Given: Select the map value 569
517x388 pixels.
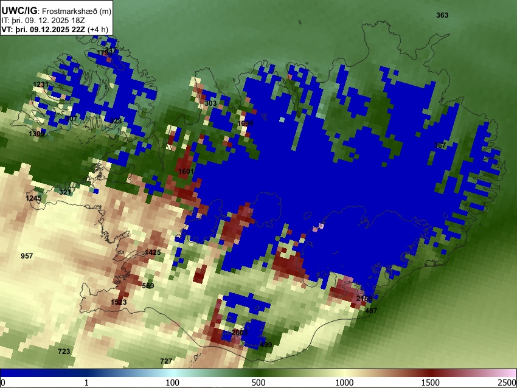Looking at the screenshot, I should 148,286.
